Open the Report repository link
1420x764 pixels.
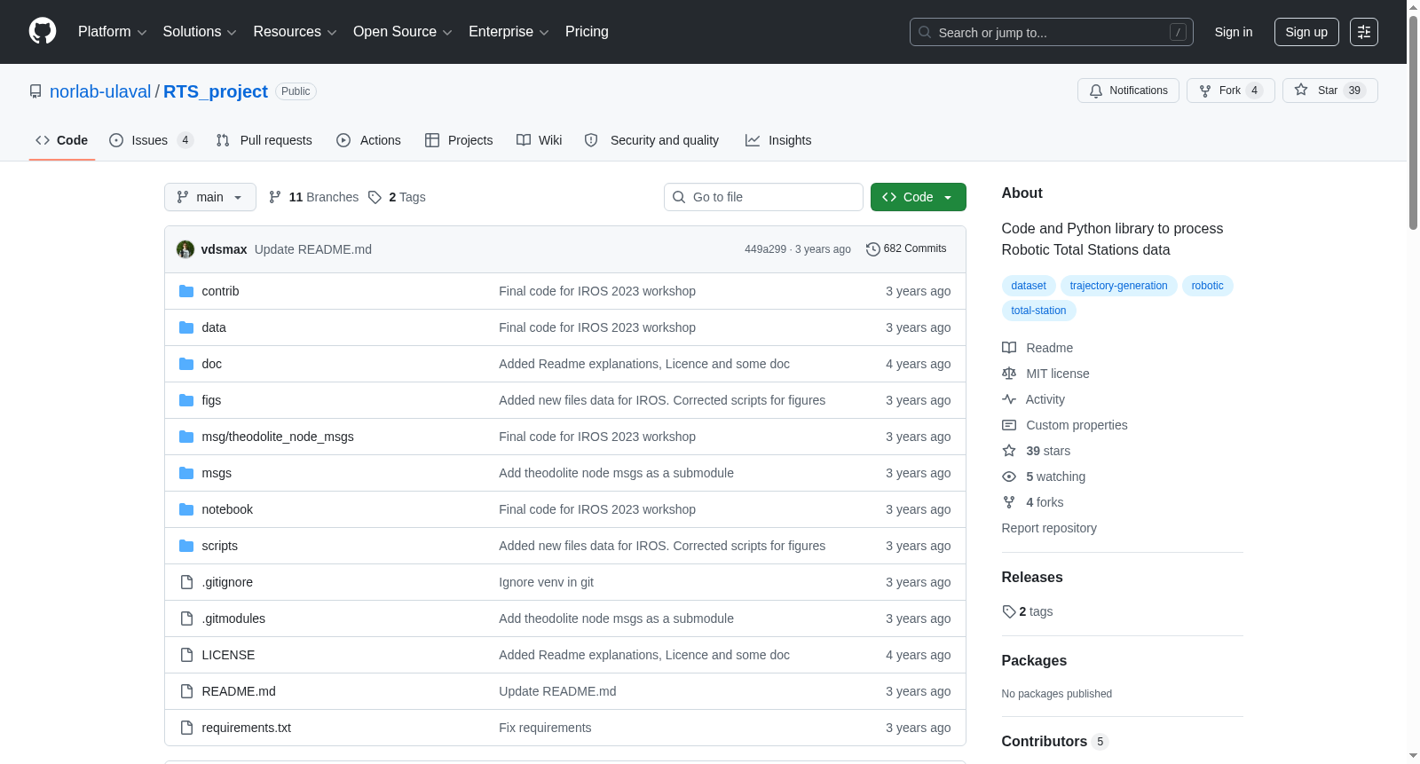point(1049,528)
